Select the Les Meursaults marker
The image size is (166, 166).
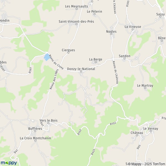(x=77, y=9)
